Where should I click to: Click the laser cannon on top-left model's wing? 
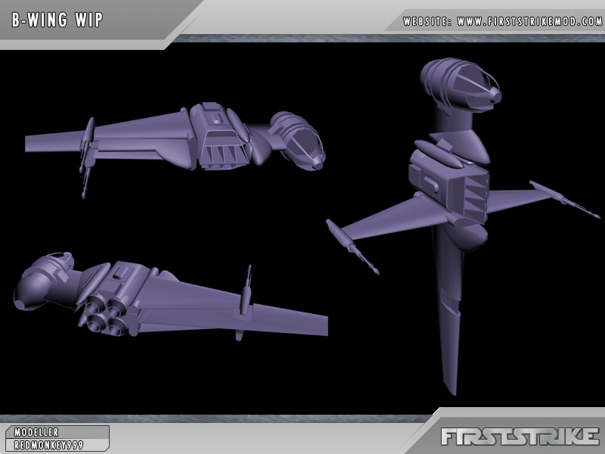click(87, 157)
